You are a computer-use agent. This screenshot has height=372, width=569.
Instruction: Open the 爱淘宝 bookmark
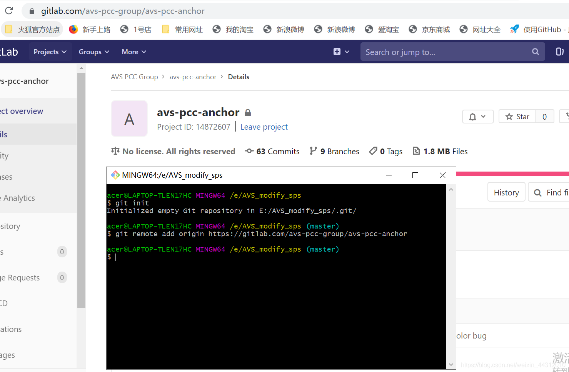point(382,30)
